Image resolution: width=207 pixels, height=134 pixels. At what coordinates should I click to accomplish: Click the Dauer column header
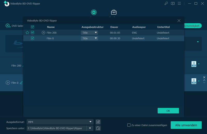[x=114, y=27]
